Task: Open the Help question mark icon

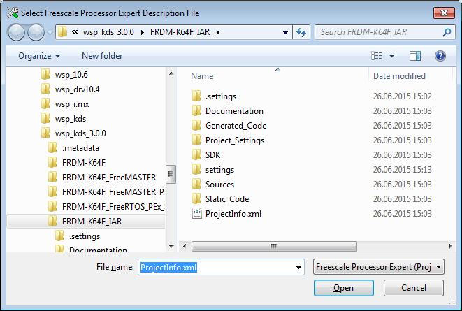Action: pos(440,56)
